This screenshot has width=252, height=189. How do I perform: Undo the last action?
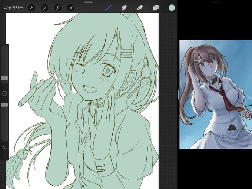pyautogui.click(x=4, y=147)
